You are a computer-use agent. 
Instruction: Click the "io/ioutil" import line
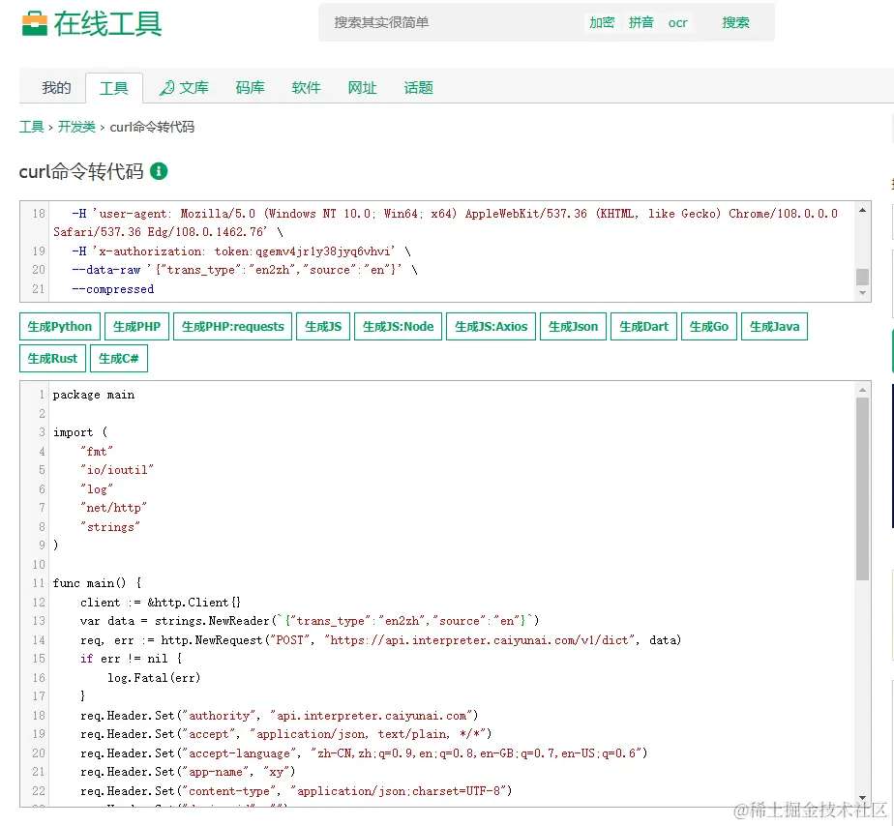(x=117, y=470)
